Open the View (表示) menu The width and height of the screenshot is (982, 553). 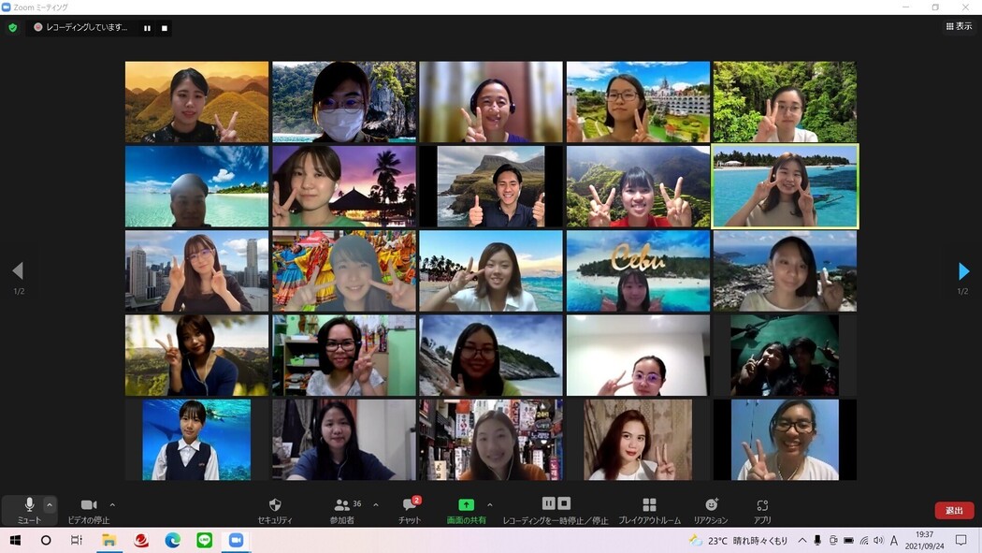click(959, 27)
